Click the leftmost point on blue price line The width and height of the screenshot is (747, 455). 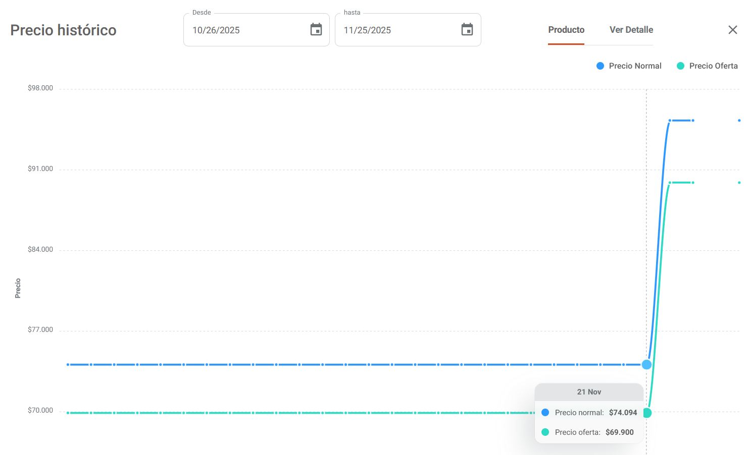(68, 364)
